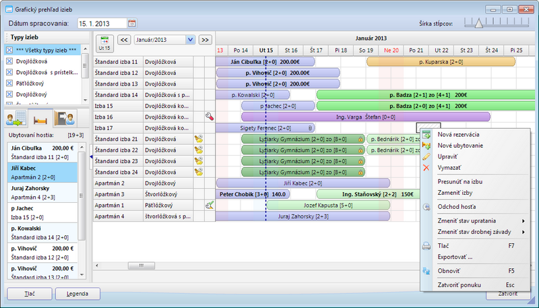This screenshot has height=308, width=539.
Task: Click the cleaning broom icon for Štandard izba 23
Action: point(199,161)
